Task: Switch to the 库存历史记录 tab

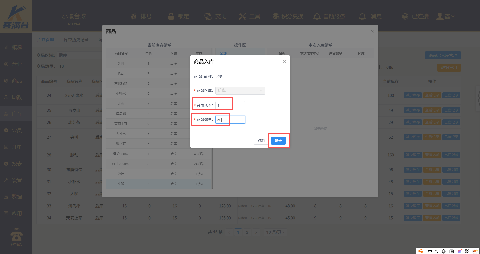Action: click(x=76, y=40)
